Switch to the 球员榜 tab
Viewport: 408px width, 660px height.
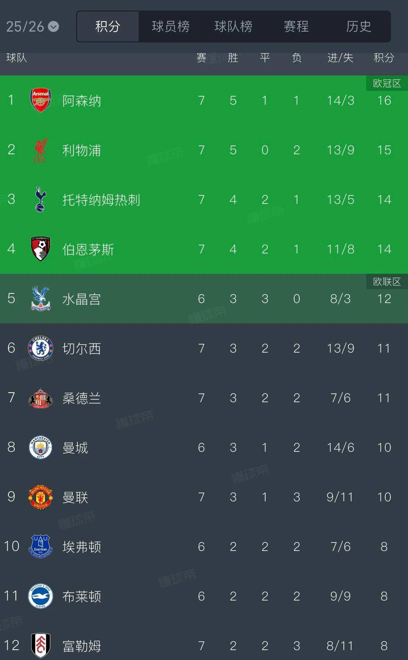point(170,26)
